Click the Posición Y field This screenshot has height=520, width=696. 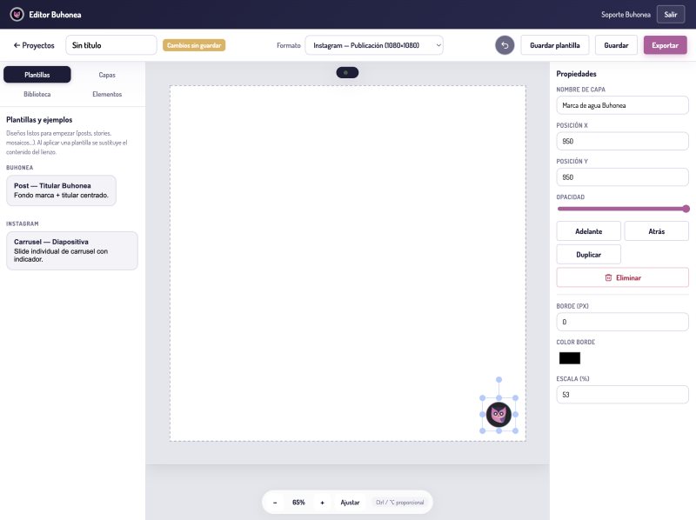click(622, 177)
